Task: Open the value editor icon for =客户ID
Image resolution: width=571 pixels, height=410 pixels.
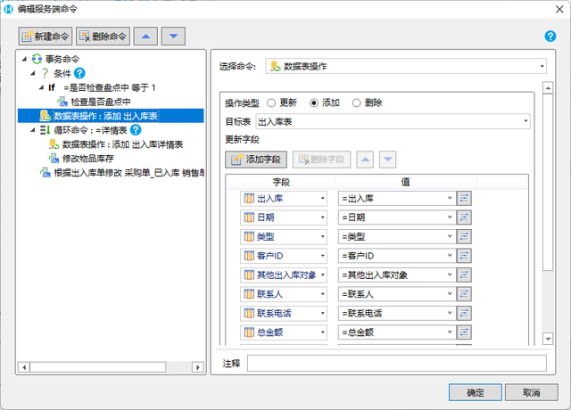Action: [464, 256]
